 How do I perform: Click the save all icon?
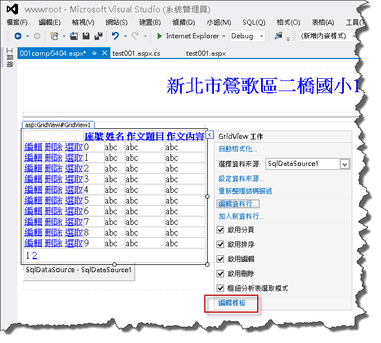coord(98,36)
